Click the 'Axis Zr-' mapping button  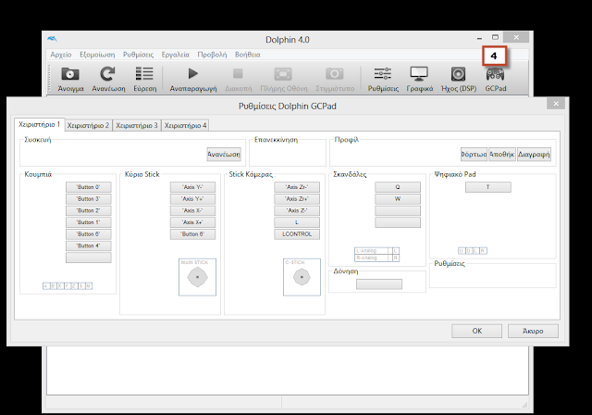tap(297, 187)
